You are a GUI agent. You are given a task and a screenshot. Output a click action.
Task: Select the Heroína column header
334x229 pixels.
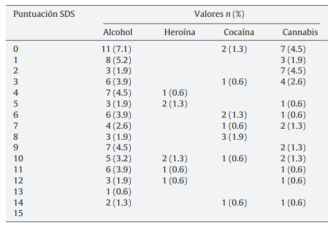pyautogui.click(x=179, y=32)
